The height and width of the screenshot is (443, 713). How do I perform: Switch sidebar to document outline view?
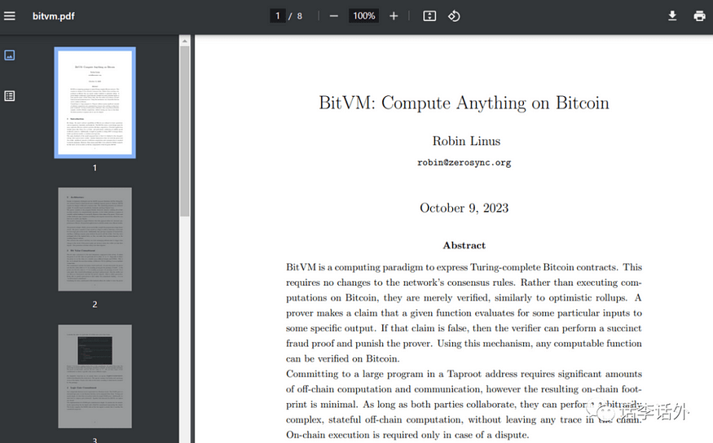(10, 96)
